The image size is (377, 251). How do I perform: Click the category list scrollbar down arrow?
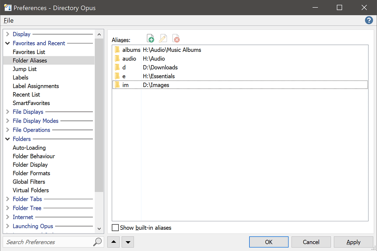[x=99, y=229]
